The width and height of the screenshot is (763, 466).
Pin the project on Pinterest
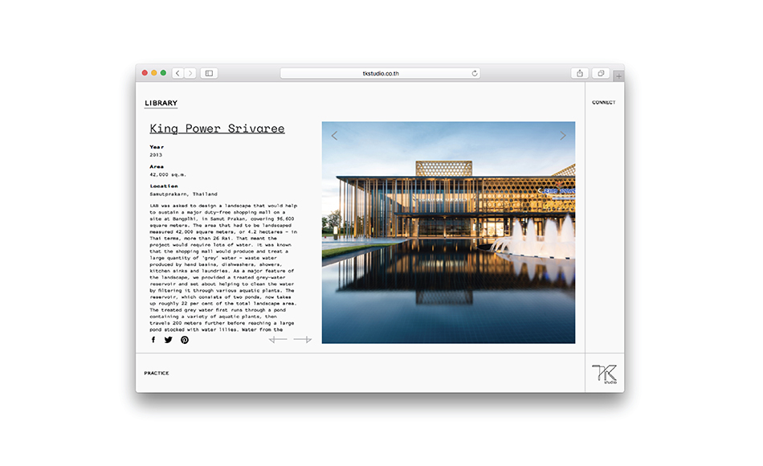(x=185, y=340)
